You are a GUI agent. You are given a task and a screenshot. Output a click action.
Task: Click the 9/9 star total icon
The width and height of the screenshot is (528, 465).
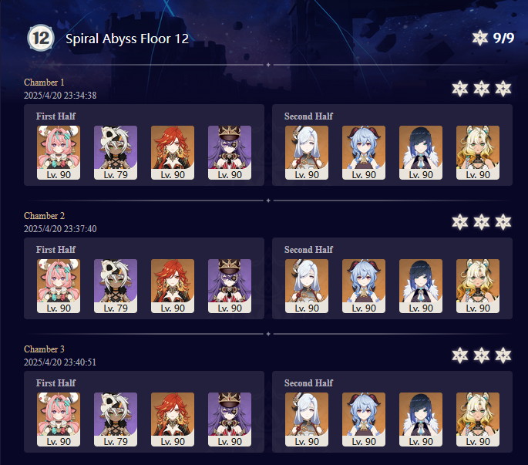point(480,38)
